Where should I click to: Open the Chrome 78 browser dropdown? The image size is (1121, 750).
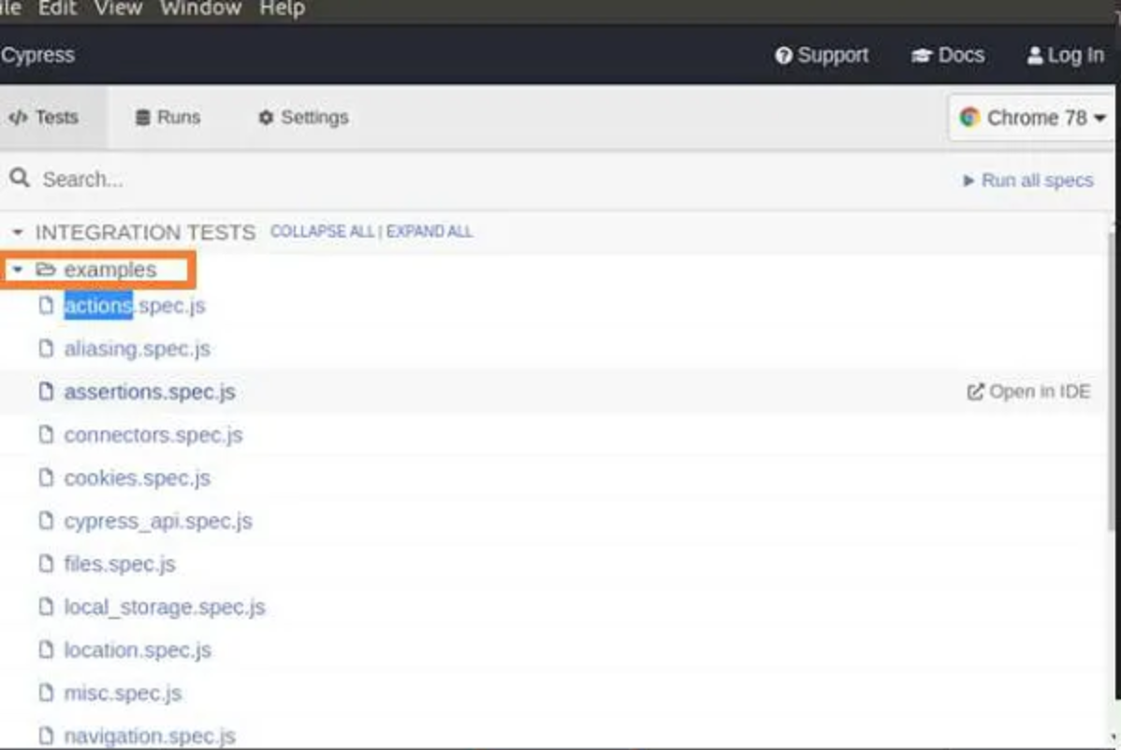1032,117
